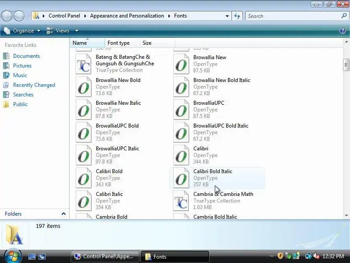Screen dimensions: 350x263
Task: Click the Show Desktop quick launch icon
Action: tap(31, 256)
